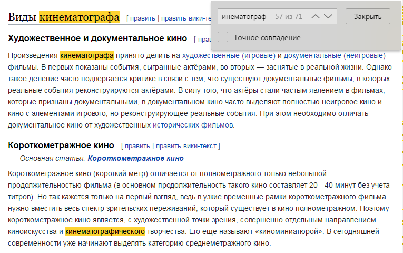Screen dimensions: 403x253
Task: Click править beside Виды кинематографа heading
Action: coord(142,18)
